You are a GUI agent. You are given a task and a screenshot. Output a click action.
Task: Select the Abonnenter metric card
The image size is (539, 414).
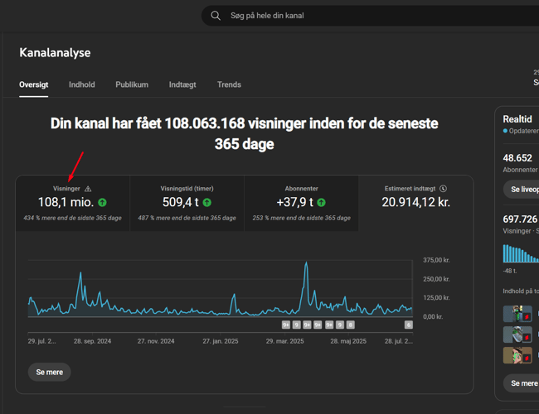tap(302, 203)
